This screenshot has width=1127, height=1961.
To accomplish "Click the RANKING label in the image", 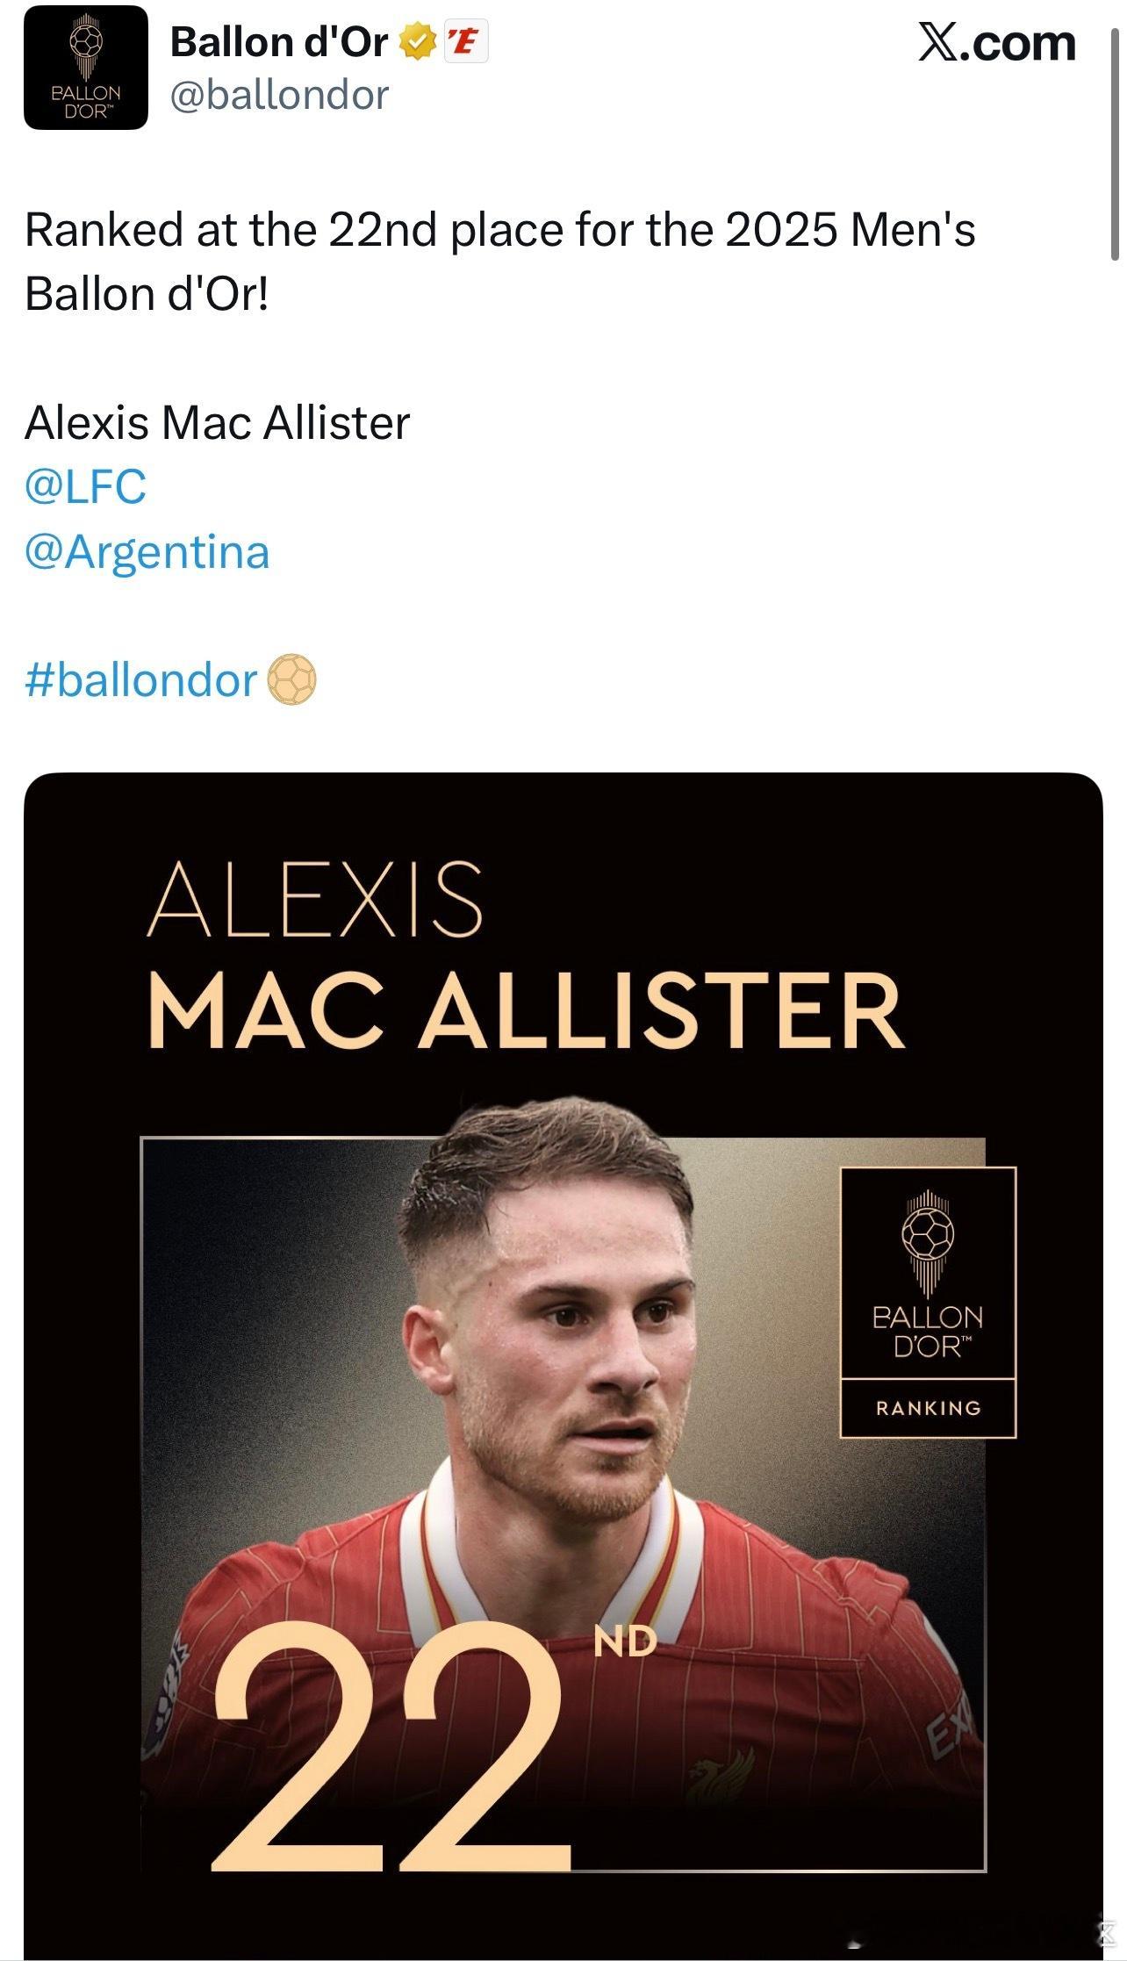I will (929, 1408).
